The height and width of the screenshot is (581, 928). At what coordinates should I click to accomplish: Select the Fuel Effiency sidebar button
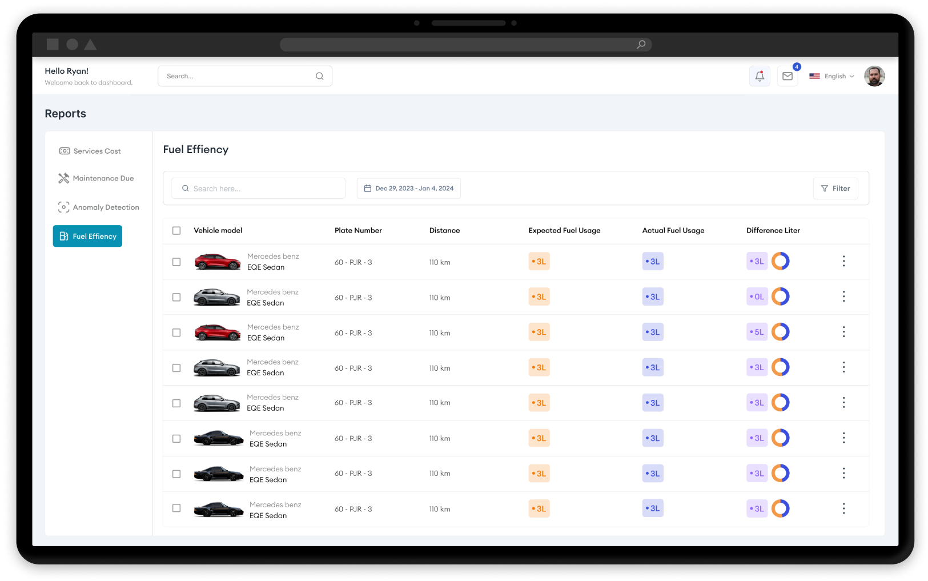tap(87, 236)
